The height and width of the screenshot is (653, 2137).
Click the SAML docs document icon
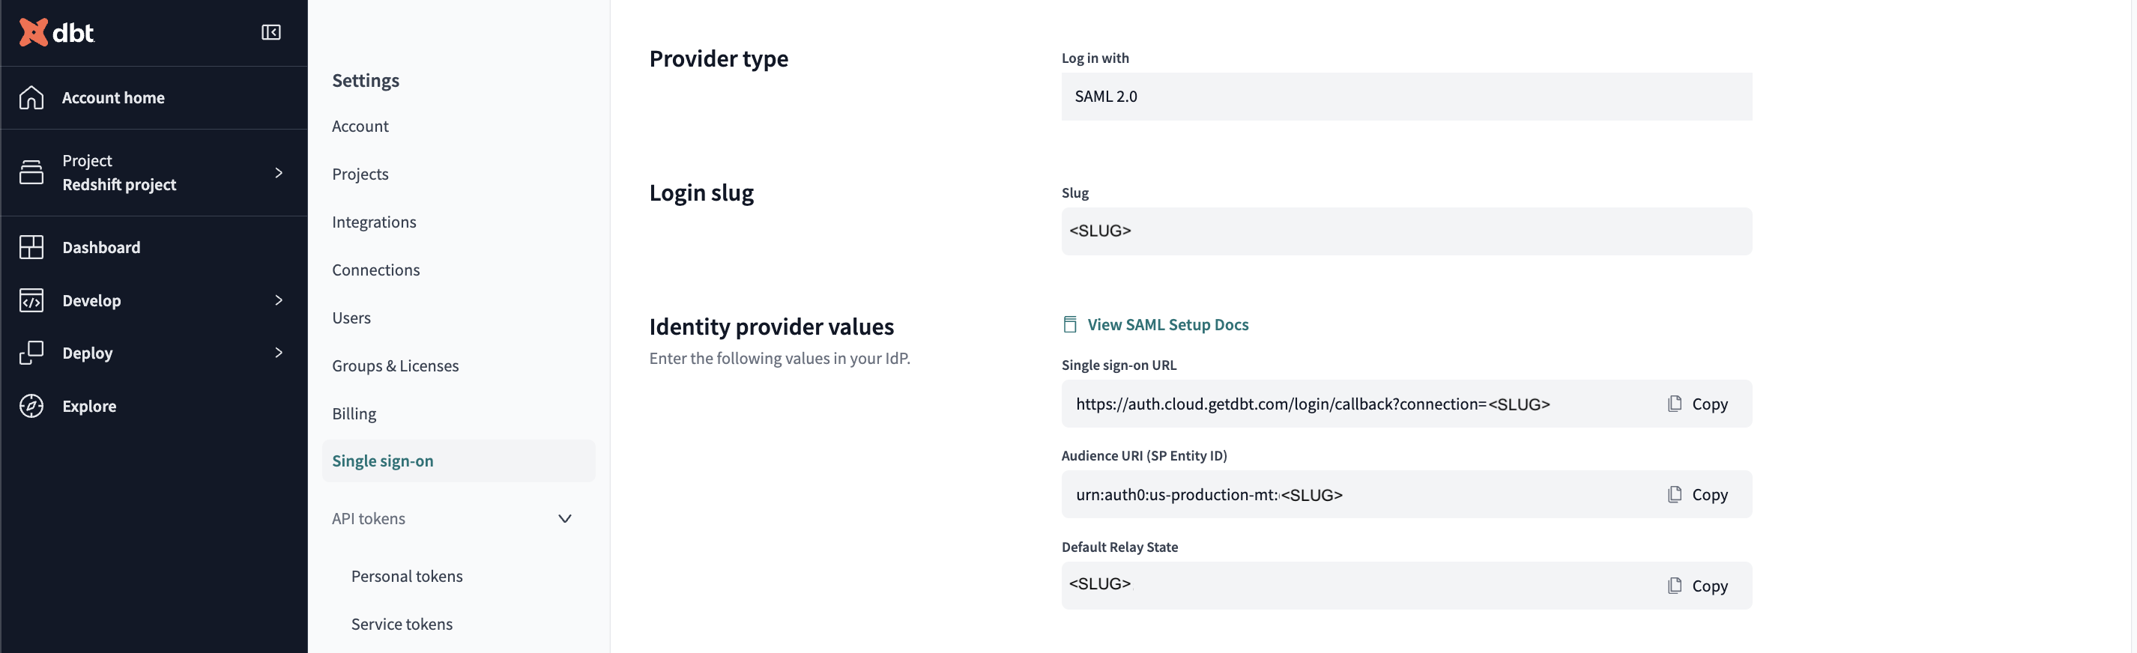(1070, 325)
